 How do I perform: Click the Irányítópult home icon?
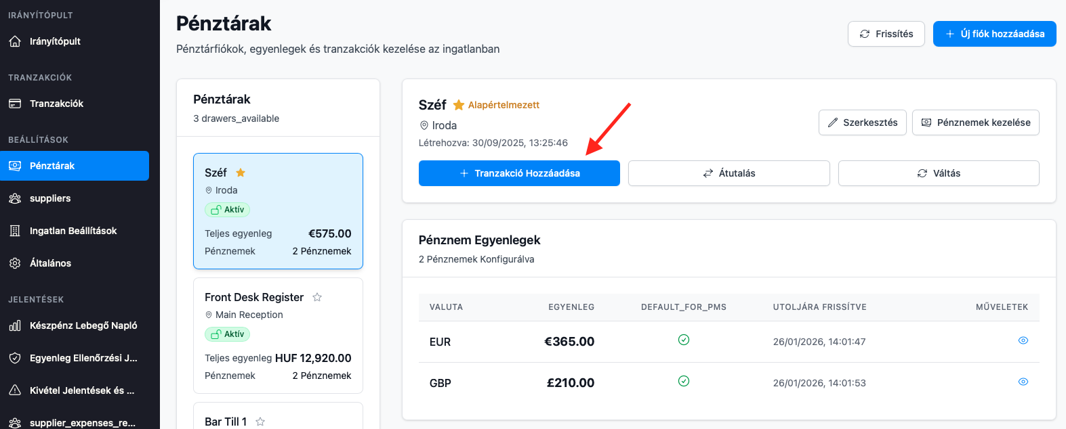click(x=15, y=41)
